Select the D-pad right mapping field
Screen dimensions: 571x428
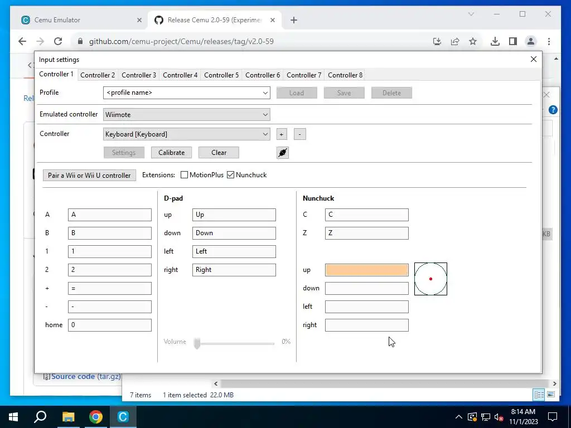(234, 270)
